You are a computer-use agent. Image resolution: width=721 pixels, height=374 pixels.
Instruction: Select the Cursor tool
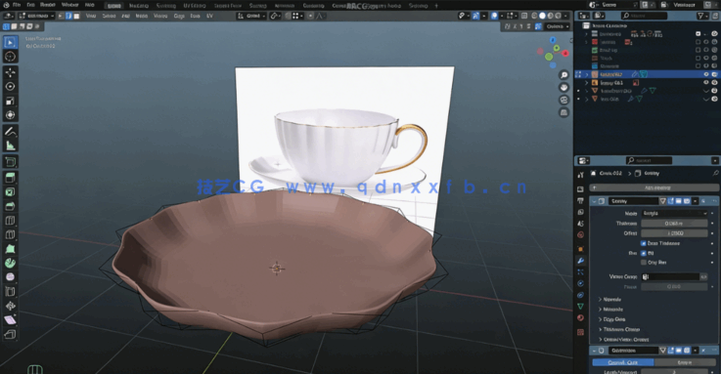10,57
